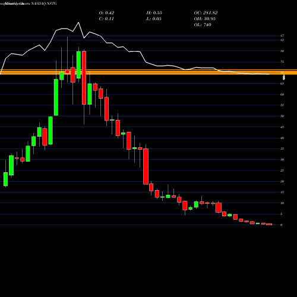Click the 55 price axis label
Viewport: 297px width, 297px height.
tap(282, 105)
